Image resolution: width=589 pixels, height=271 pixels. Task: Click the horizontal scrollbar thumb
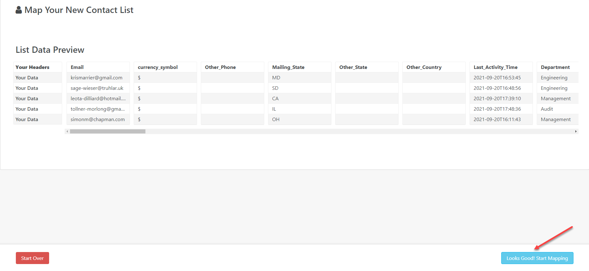pos(108,131)
